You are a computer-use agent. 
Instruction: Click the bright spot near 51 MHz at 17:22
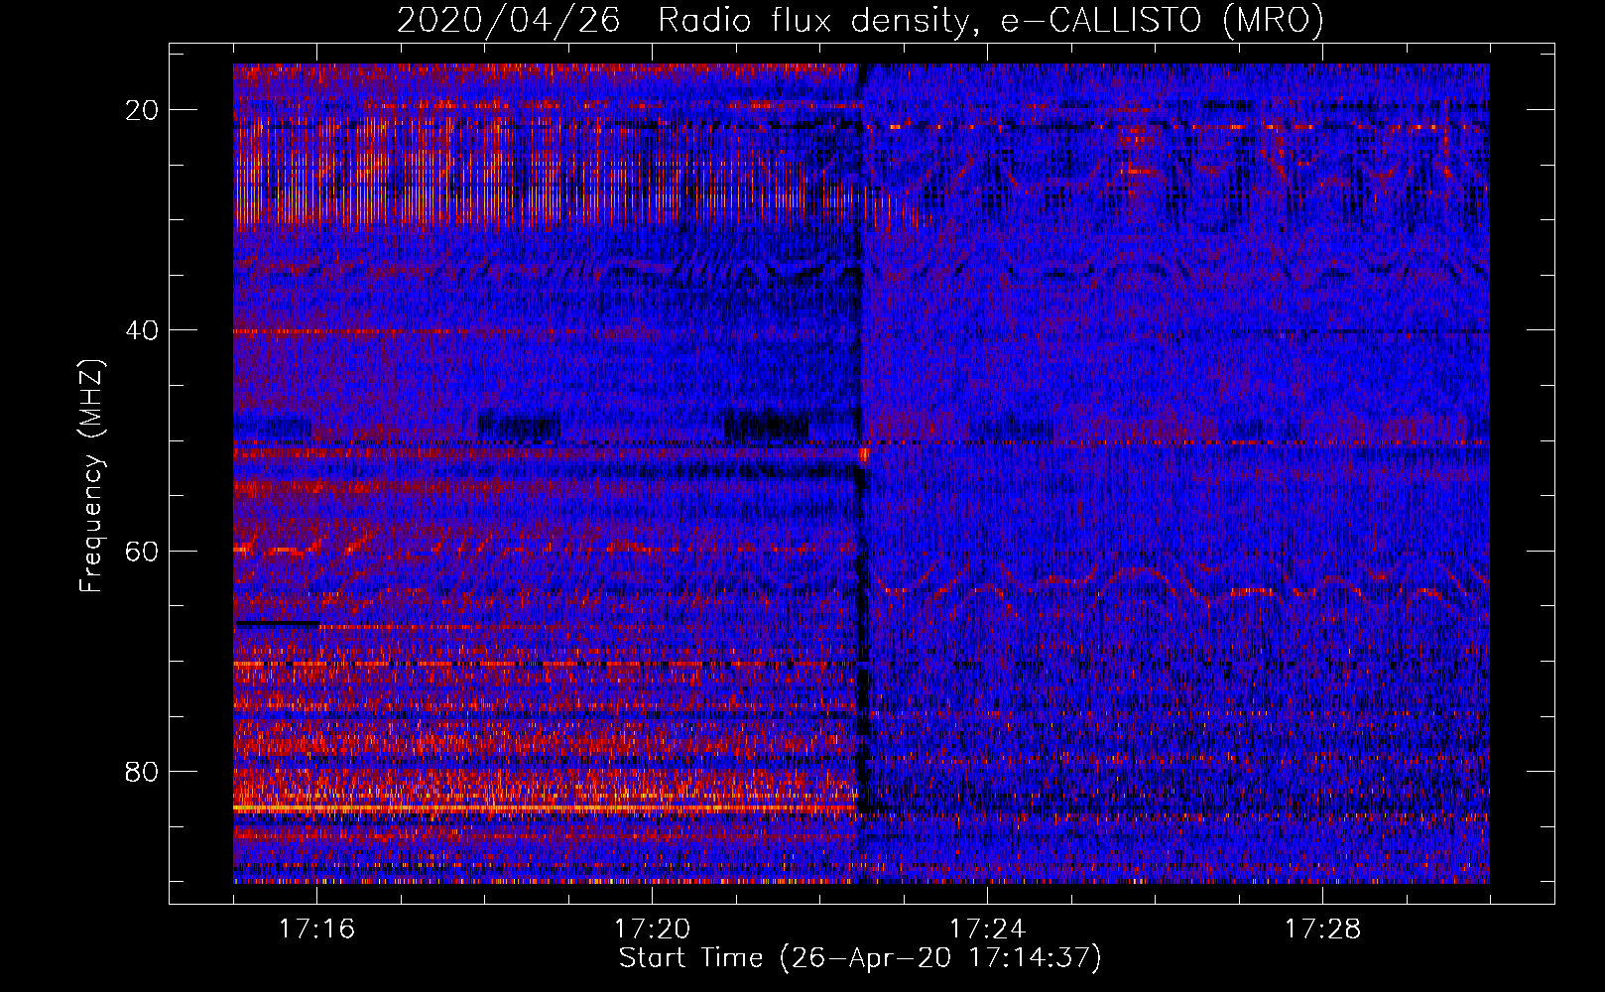point(863,455)
